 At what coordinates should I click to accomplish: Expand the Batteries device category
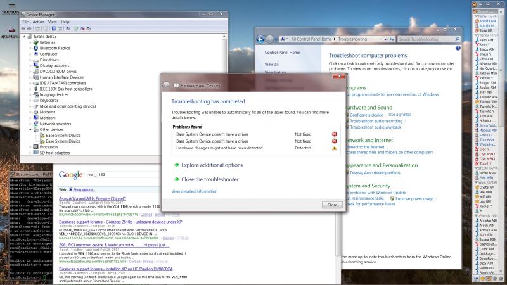pos(30,42)
